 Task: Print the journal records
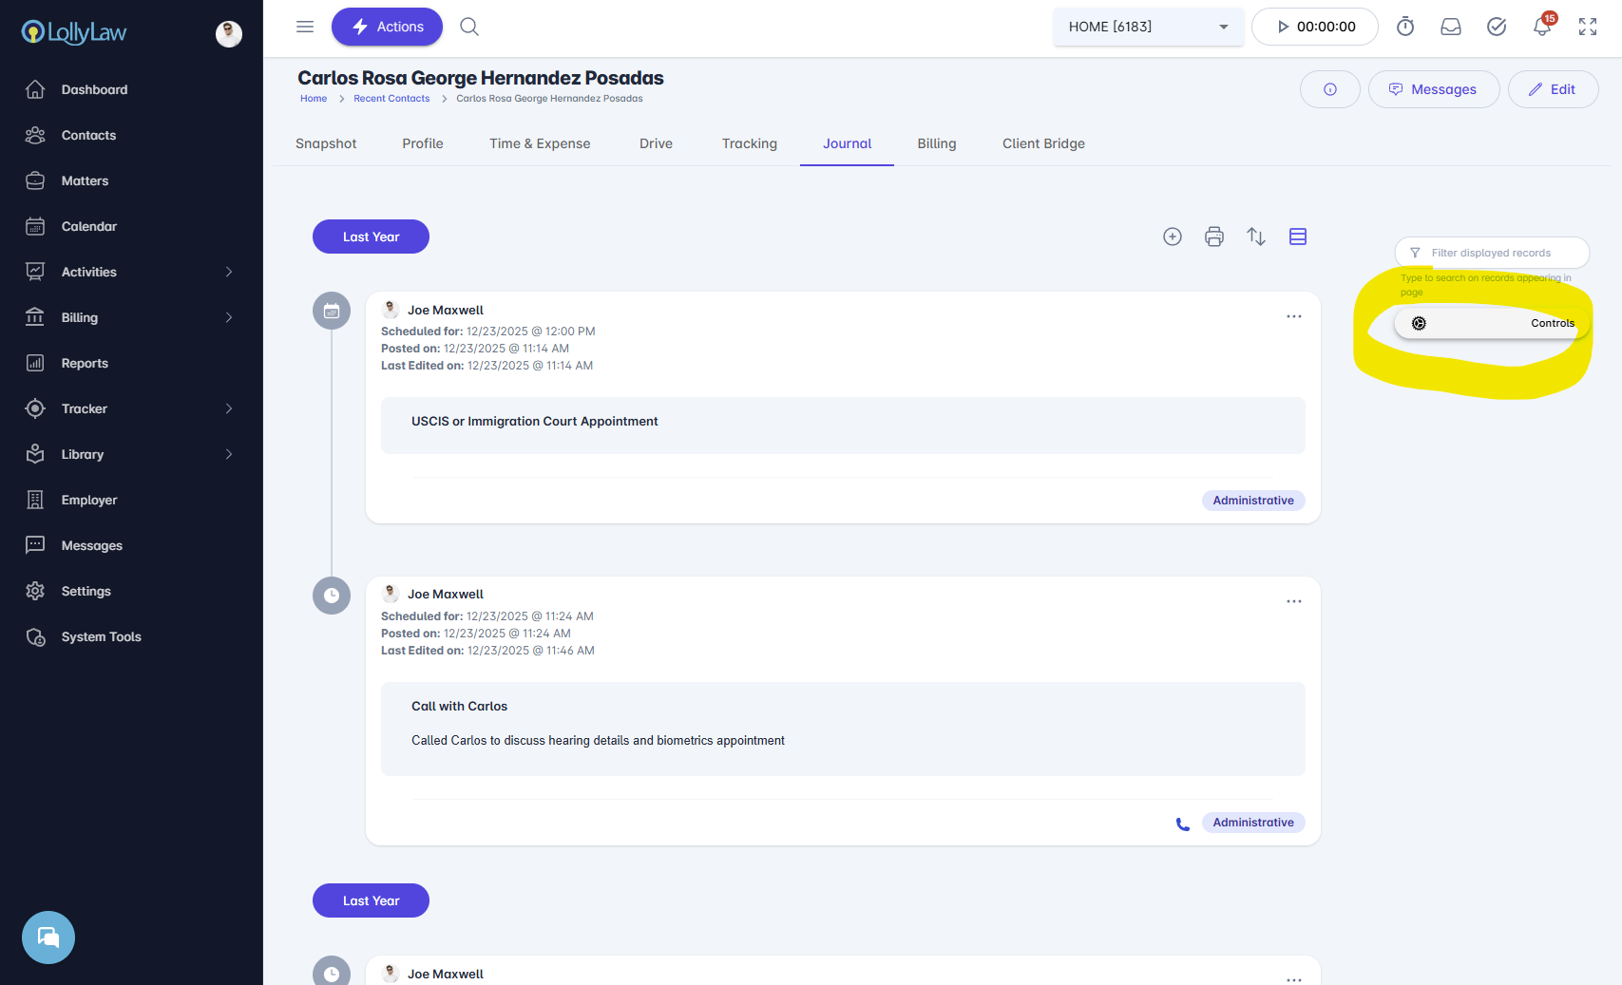[1214, 237]
